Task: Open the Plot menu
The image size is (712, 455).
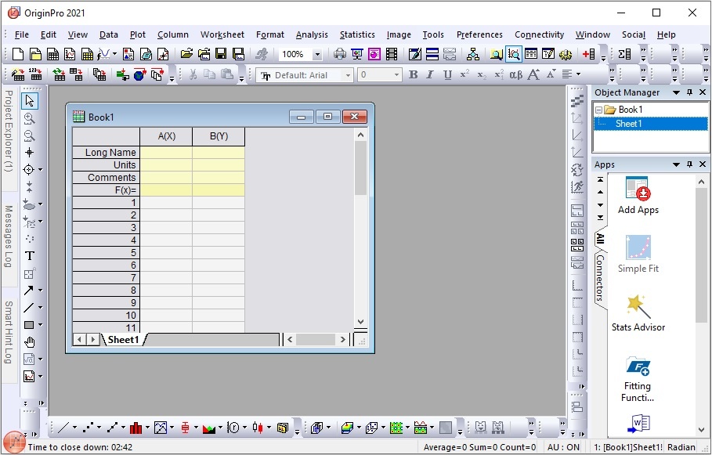Action: [x=138, y=34]
